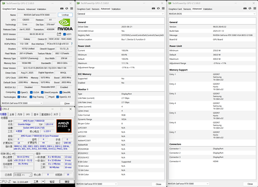Viewport: 258px width, 187px height.
Task: Click the 核心速度 value in CPU-Z
Action: (x=23, y=157)
